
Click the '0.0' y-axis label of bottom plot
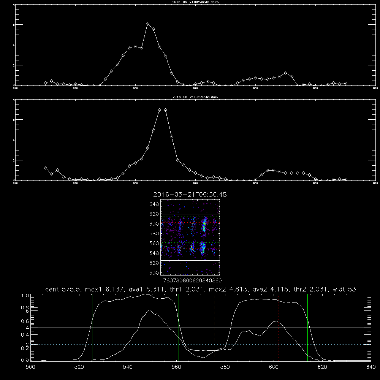pos(25,360)
